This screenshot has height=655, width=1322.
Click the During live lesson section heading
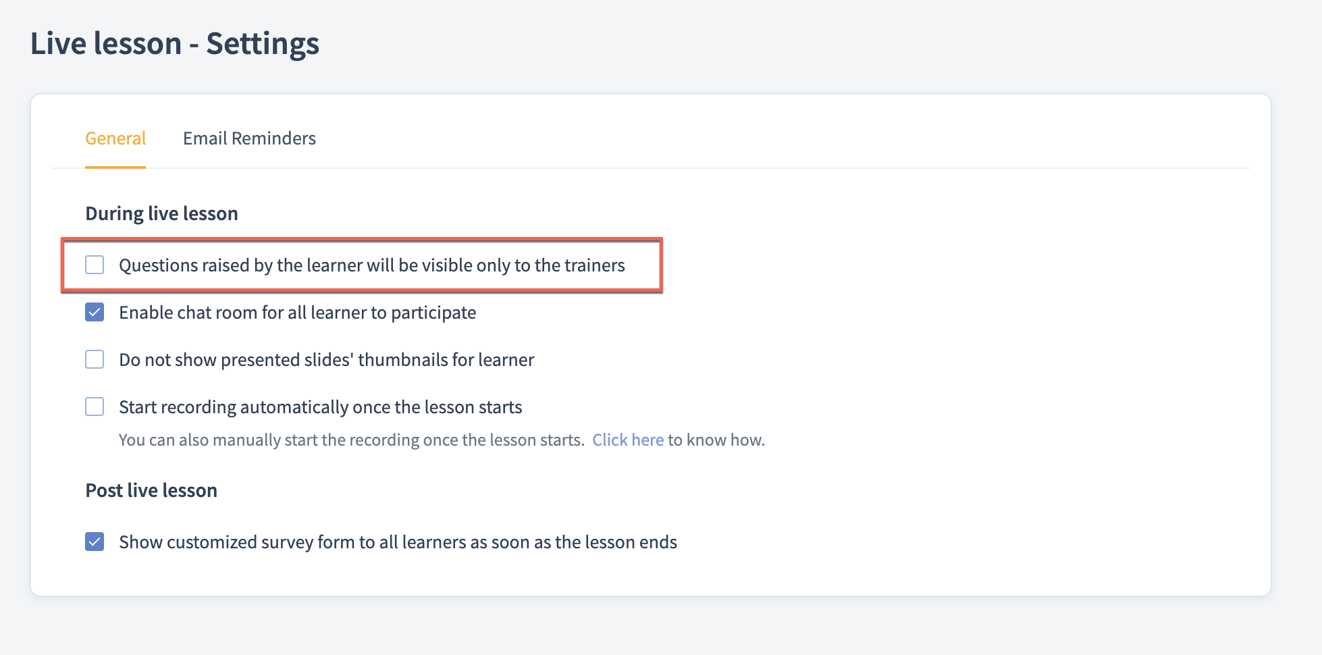[161, 213]
